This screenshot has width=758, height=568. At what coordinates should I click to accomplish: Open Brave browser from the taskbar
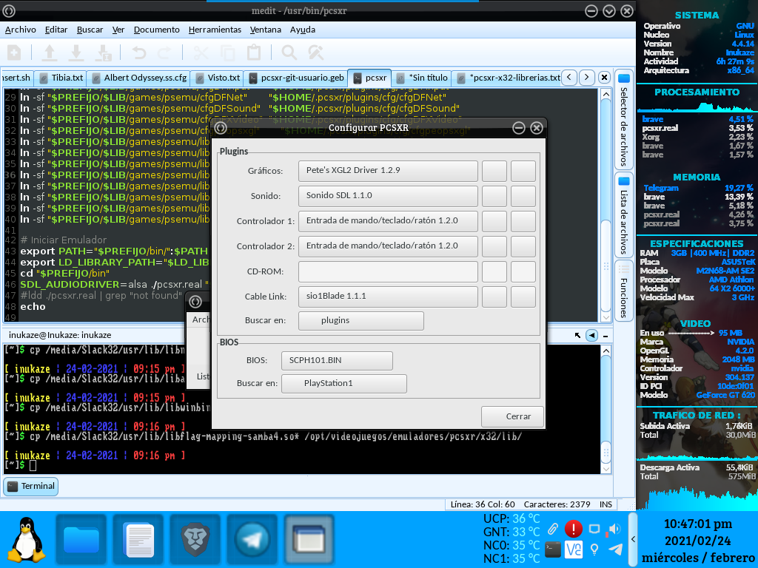pyautogui.click(x=195, y=540)
